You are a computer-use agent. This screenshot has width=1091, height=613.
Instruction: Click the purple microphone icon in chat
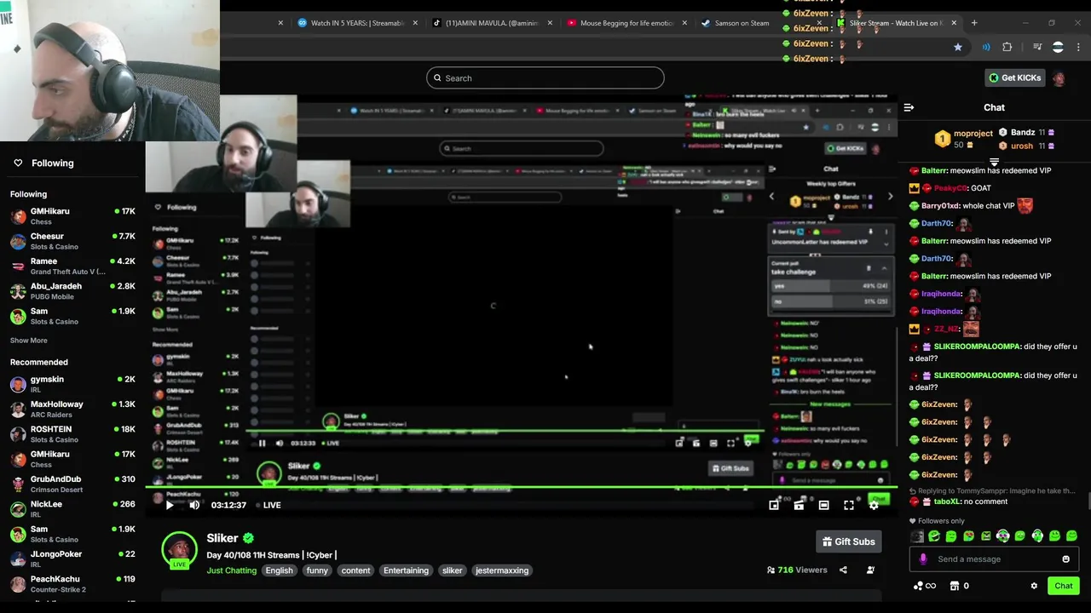pyautogui.click(x=923, y=559)
